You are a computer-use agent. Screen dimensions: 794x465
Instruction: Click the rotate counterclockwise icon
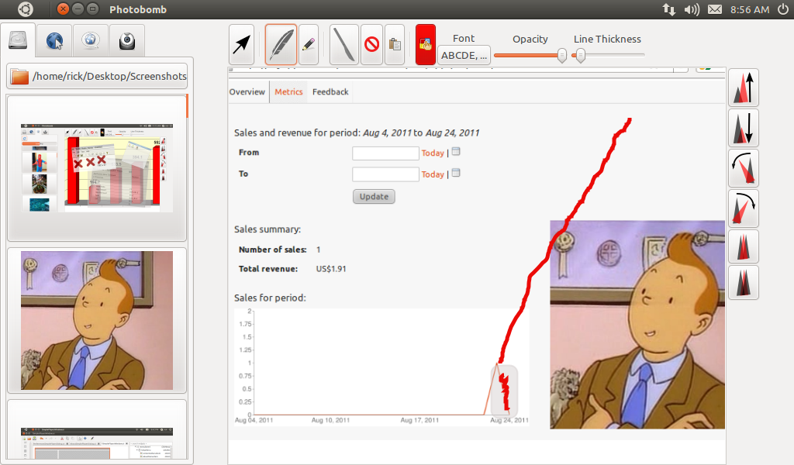[744, 168]
